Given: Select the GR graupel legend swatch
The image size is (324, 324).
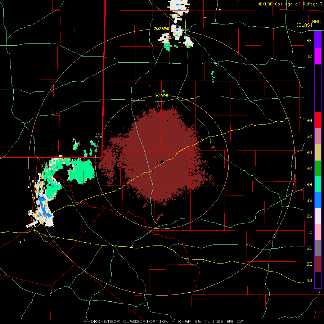Looking at the screenshot, I should 318,136.
